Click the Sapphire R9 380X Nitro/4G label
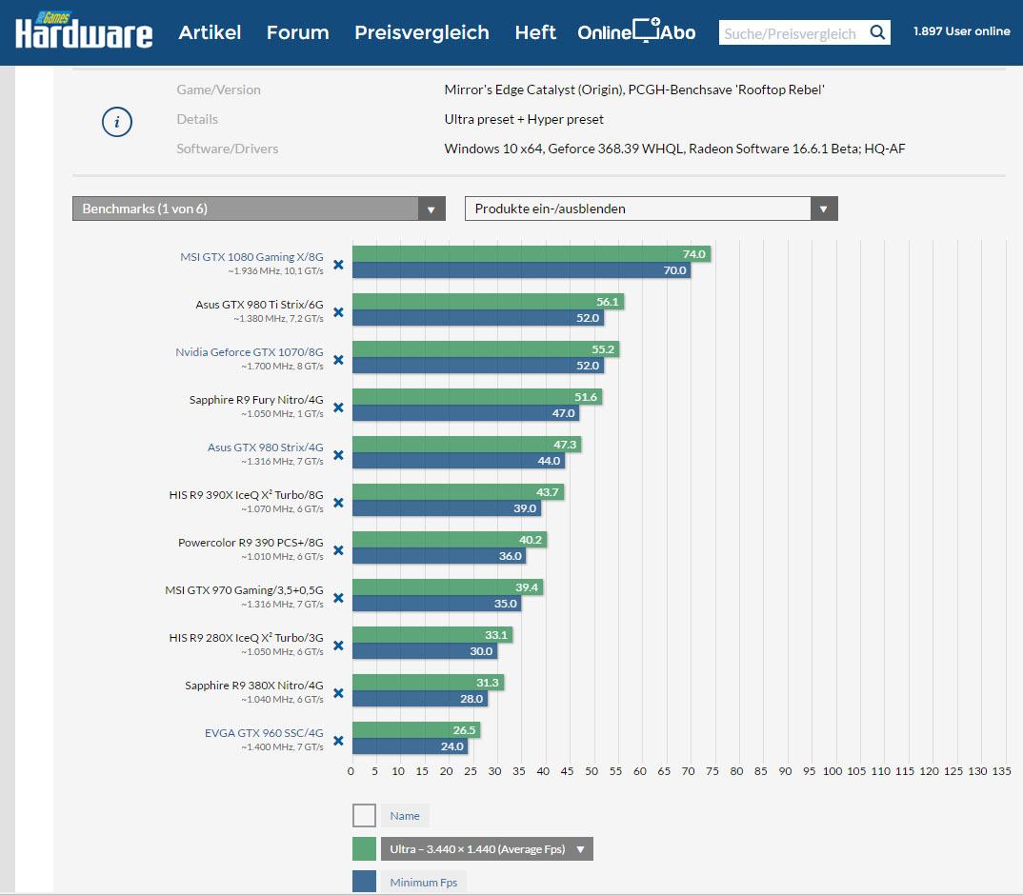Image resolution: width=1023 pixels, height=895 pixels. point(253,686)
